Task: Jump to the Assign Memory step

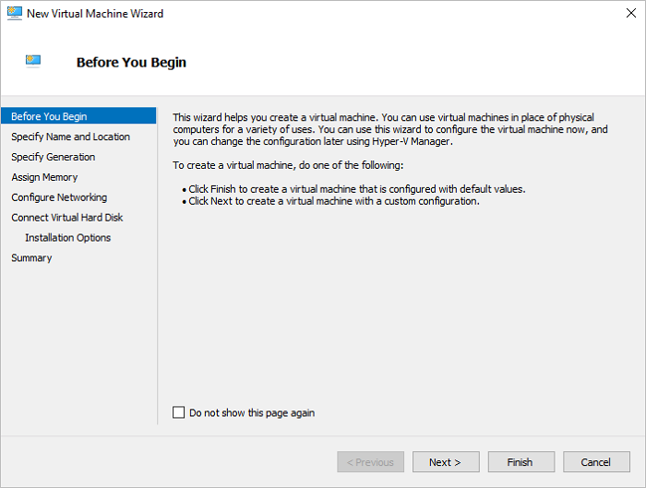Action: 44,177
